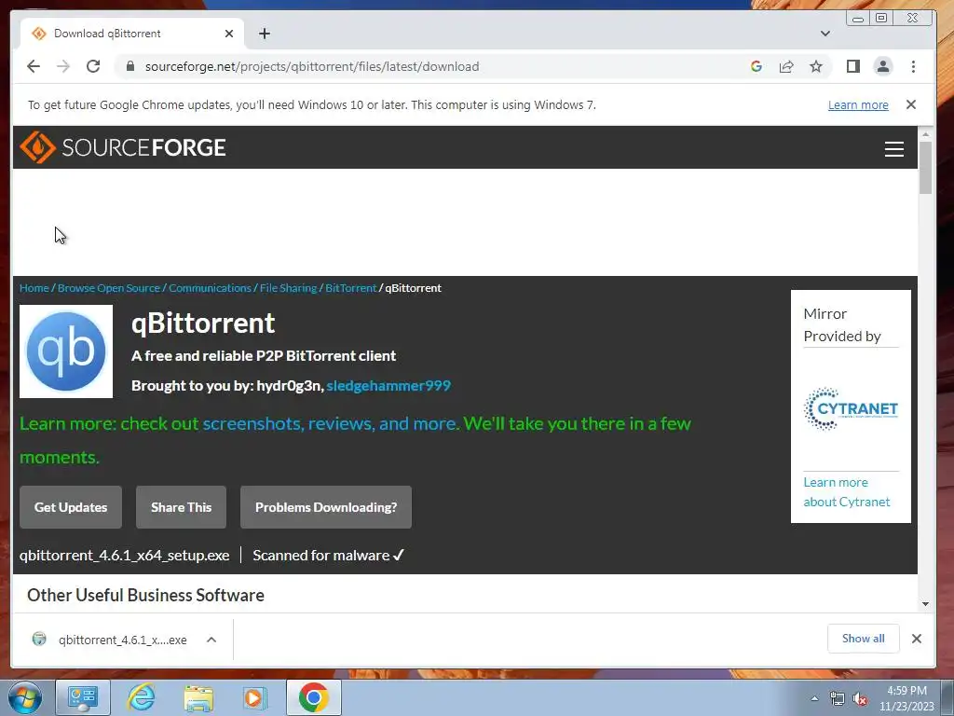The image size is (954, 716).
Task: Click the page scrollbar up arrow
Action: pos(925,133)
